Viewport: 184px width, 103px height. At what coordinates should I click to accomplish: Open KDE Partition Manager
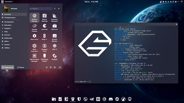coord(34,58)
